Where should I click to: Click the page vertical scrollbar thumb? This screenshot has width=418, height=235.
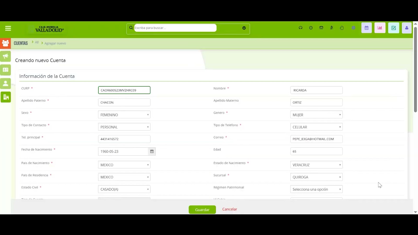click(415, 69)
